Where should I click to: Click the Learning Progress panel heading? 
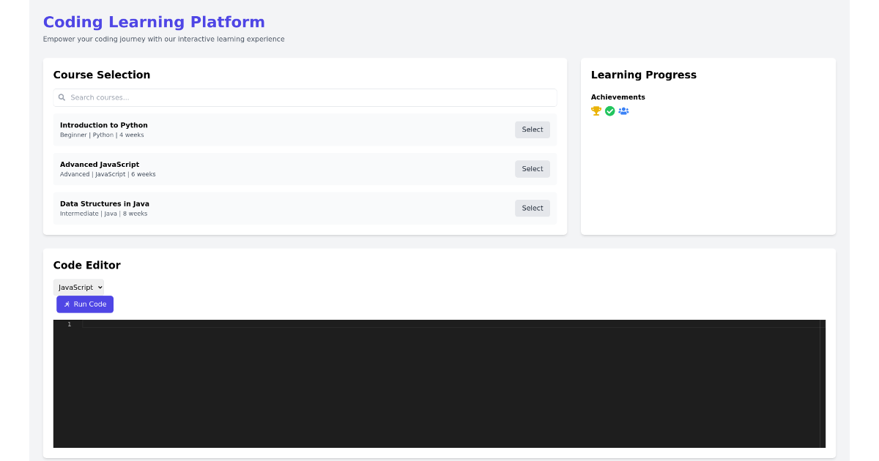tap(644, 75)
